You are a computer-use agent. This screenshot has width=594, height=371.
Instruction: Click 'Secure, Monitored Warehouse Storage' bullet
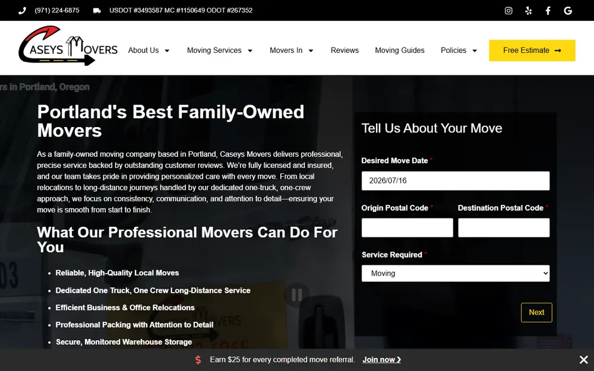(x=124, y=342)
